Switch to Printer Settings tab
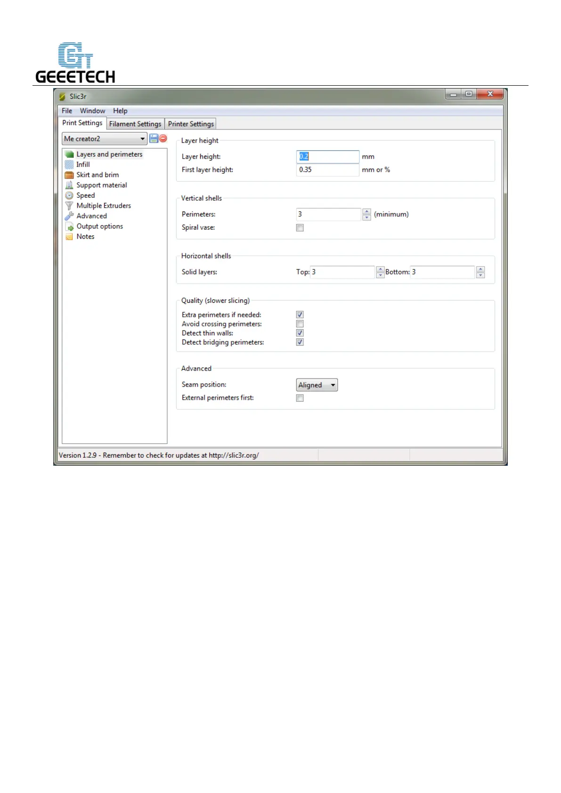The width and height of the screenshot is (561, 793). click(191, 124)
